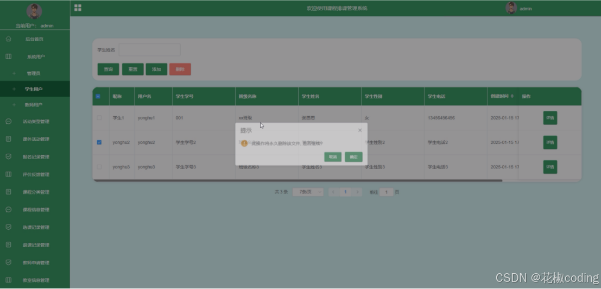Check the checkbox for row yonghu3
The image size is (601, 289).
click(x=99, y=167)
